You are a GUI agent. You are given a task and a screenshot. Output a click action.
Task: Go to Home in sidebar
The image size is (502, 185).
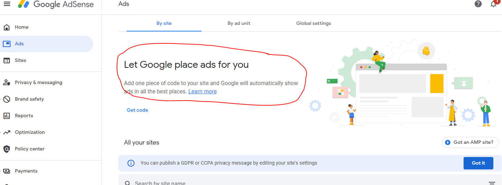click(x=46, y=27)
